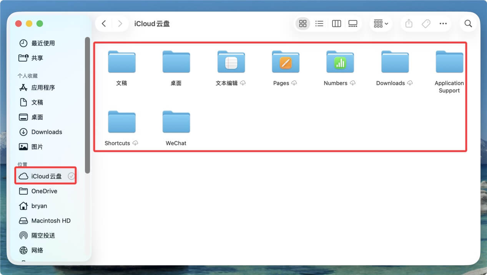Select OneDrive in the sidebar
The height and width of the screenshot is (275, 487).
(44, 191)
